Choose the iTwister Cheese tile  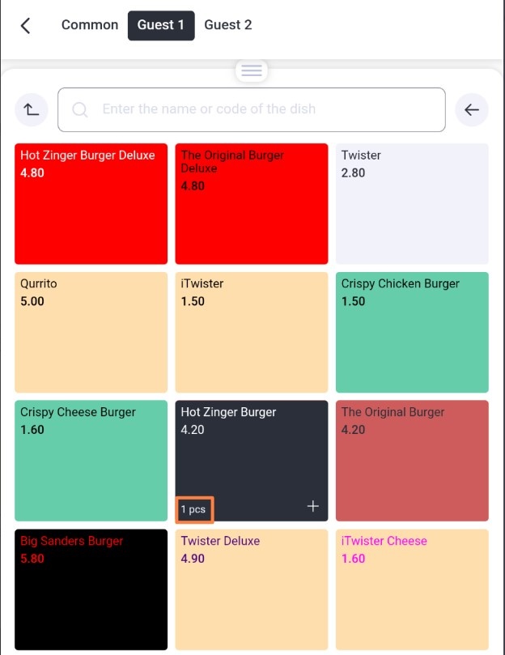tap(412, 589)
